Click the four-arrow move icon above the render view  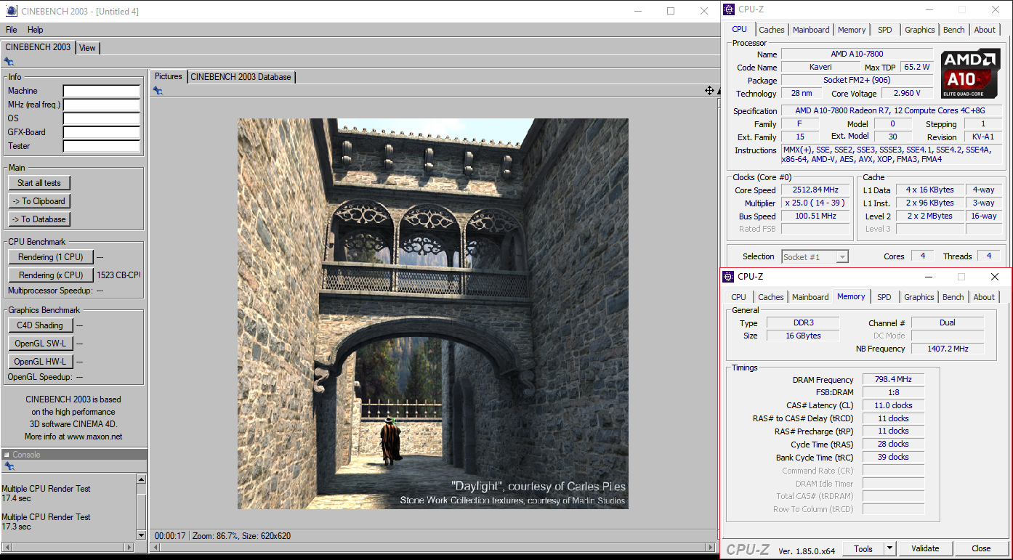[x=709, y=91]
